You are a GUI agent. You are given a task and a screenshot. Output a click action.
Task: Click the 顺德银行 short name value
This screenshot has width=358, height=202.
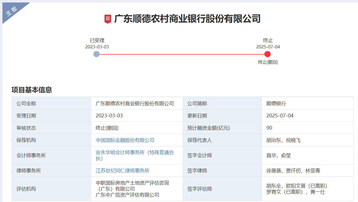pyautogui.click(x=276, y=104)
